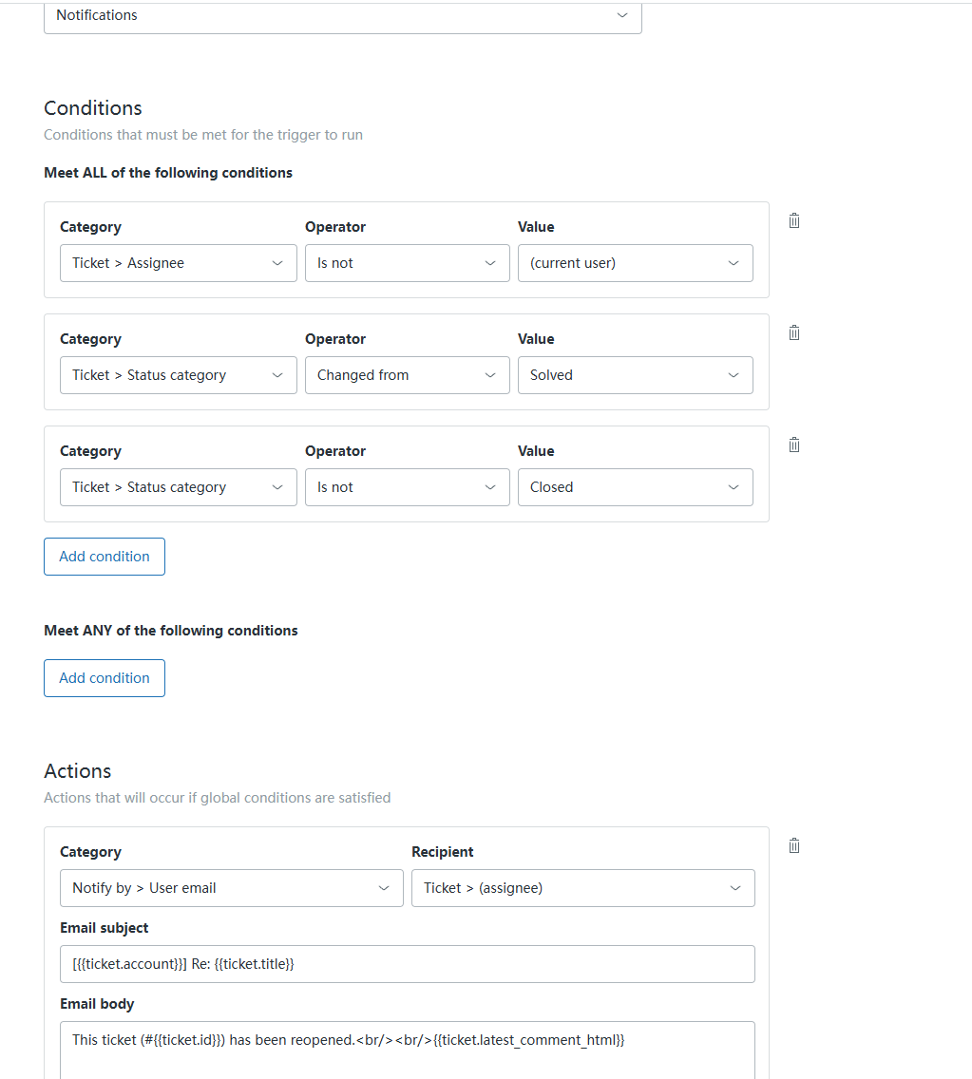Screen dimensions: 972x1079
Task: Click the Email subject field
Action: coord(407,964)
